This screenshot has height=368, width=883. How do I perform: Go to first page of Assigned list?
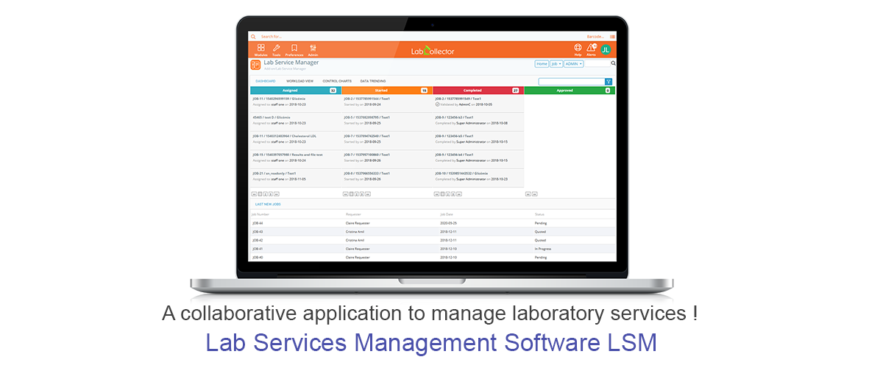click(254, 194)
